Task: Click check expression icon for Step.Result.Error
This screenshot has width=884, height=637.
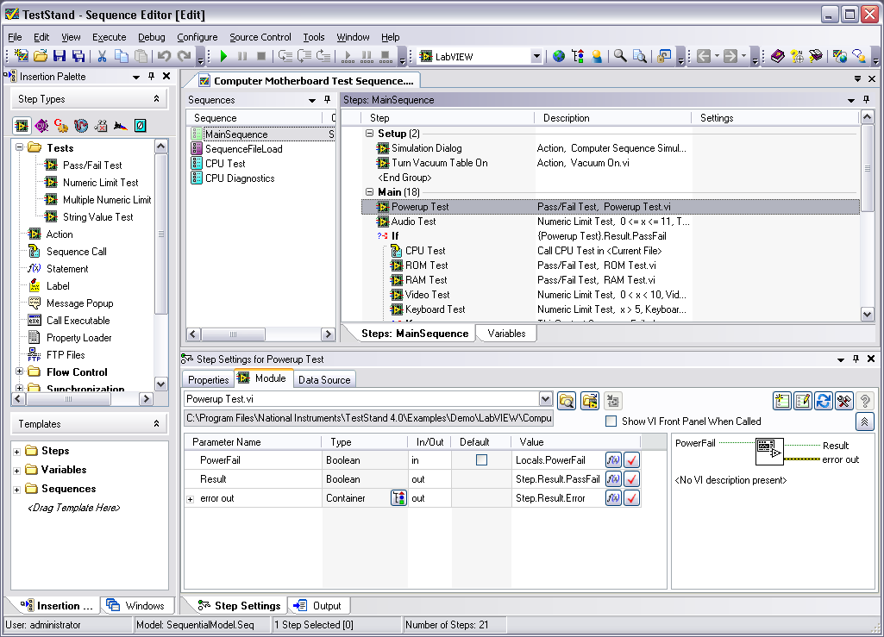Action: (632, 498)
